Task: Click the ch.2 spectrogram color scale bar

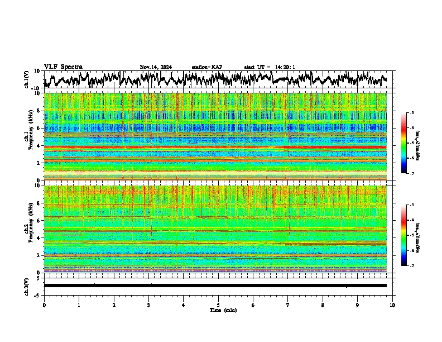Action: 404,235
